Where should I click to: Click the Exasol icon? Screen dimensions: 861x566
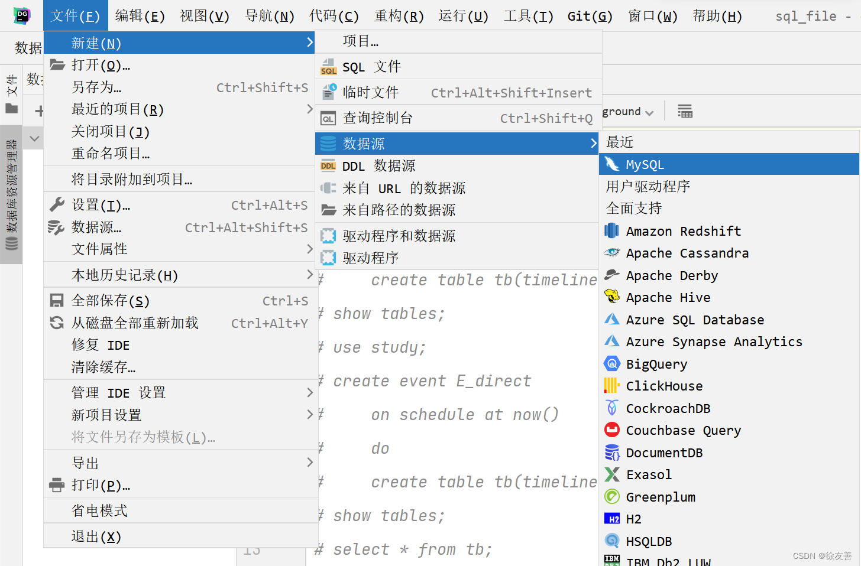click(612, 474)
